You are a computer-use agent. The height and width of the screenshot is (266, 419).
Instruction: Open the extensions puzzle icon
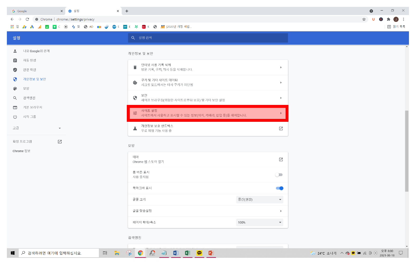pyautogui.click(x=388, y=19)
